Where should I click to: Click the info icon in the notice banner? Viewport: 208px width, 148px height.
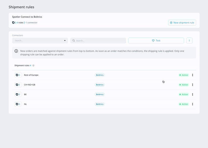pos(16,51)
